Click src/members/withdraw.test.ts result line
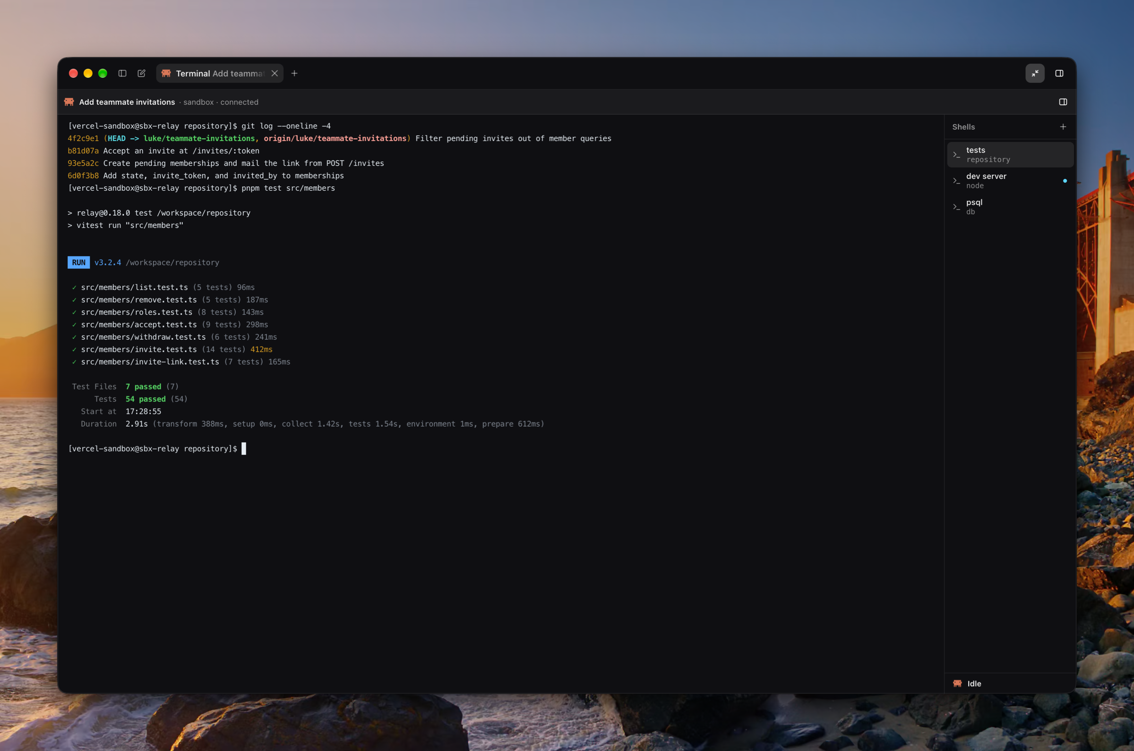This screenshot has width=1134, height=751. 174,337
